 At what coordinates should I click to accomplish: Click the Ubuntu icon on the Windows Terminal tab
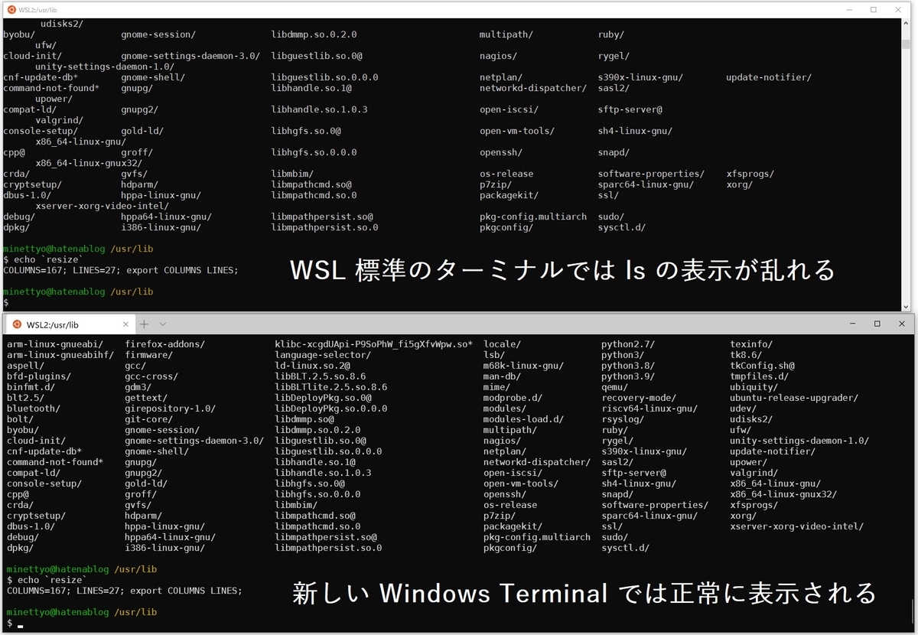pos(16,324)
